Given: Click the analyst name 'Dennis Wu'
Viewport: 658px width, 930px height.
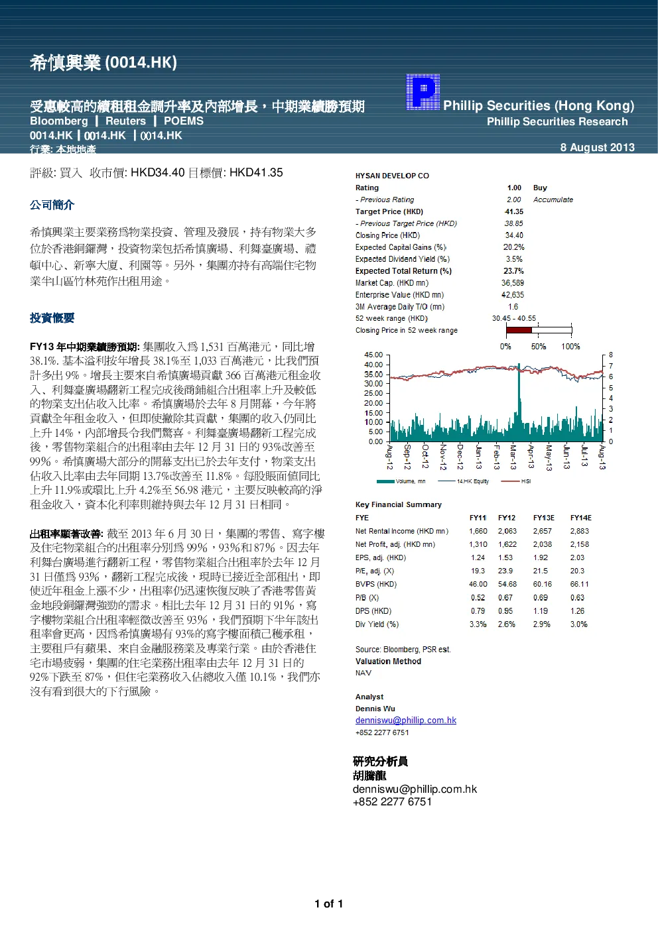Looking at the screenshot, I should click(375, 709).
